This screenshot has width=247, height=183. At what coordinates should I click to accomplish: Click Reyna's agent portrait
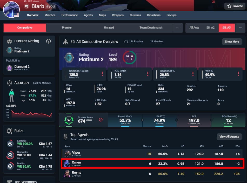click(67, 174)
